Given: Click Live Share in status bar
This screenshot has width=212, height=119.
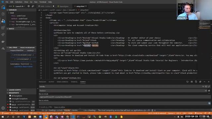Looking at the screenshot, I should 67,113.
